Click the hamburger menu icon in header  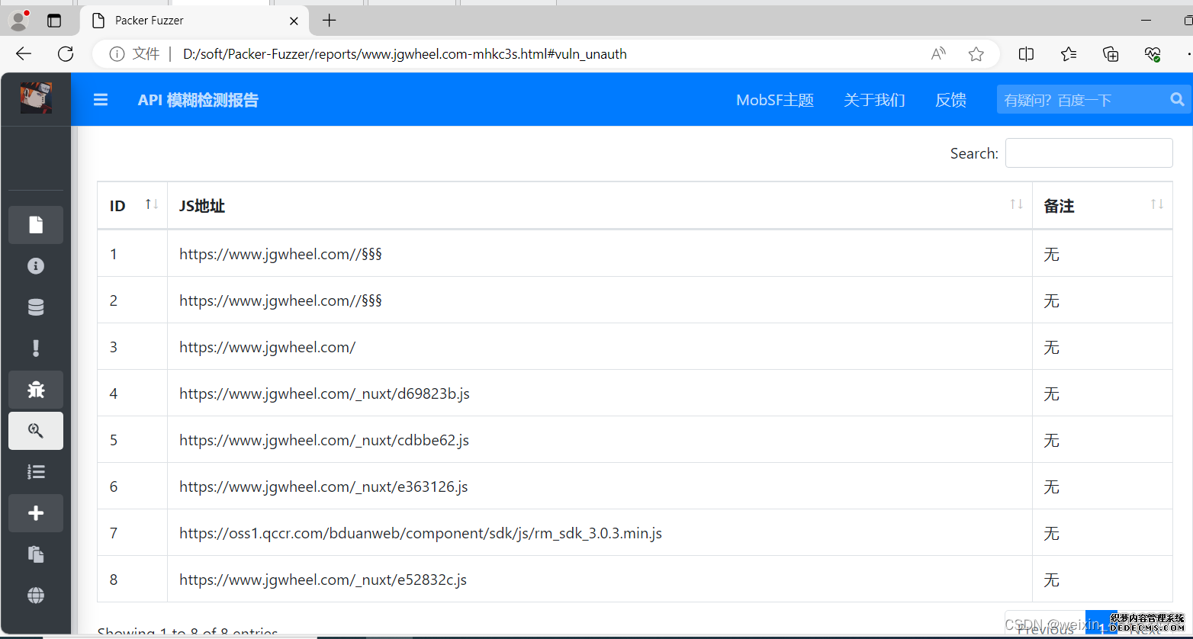(101, 100)
